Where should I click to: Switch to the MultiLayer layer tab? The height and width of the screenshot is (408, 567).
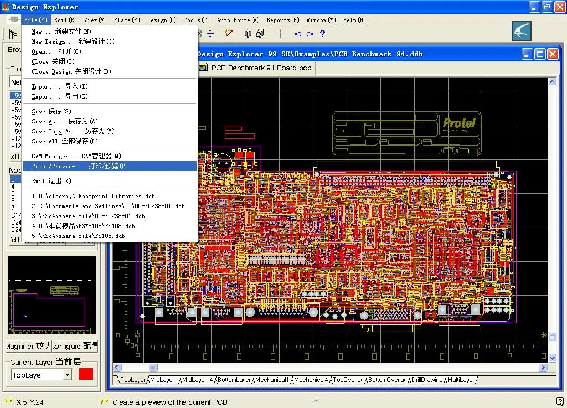(x=461, y=380)
